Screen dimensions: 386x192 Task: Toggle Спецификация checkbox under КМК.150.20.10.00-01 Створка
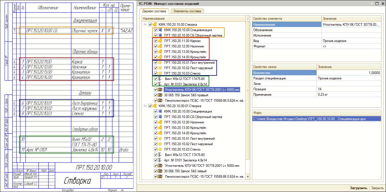pyautogui.click(x=156, y=111)
